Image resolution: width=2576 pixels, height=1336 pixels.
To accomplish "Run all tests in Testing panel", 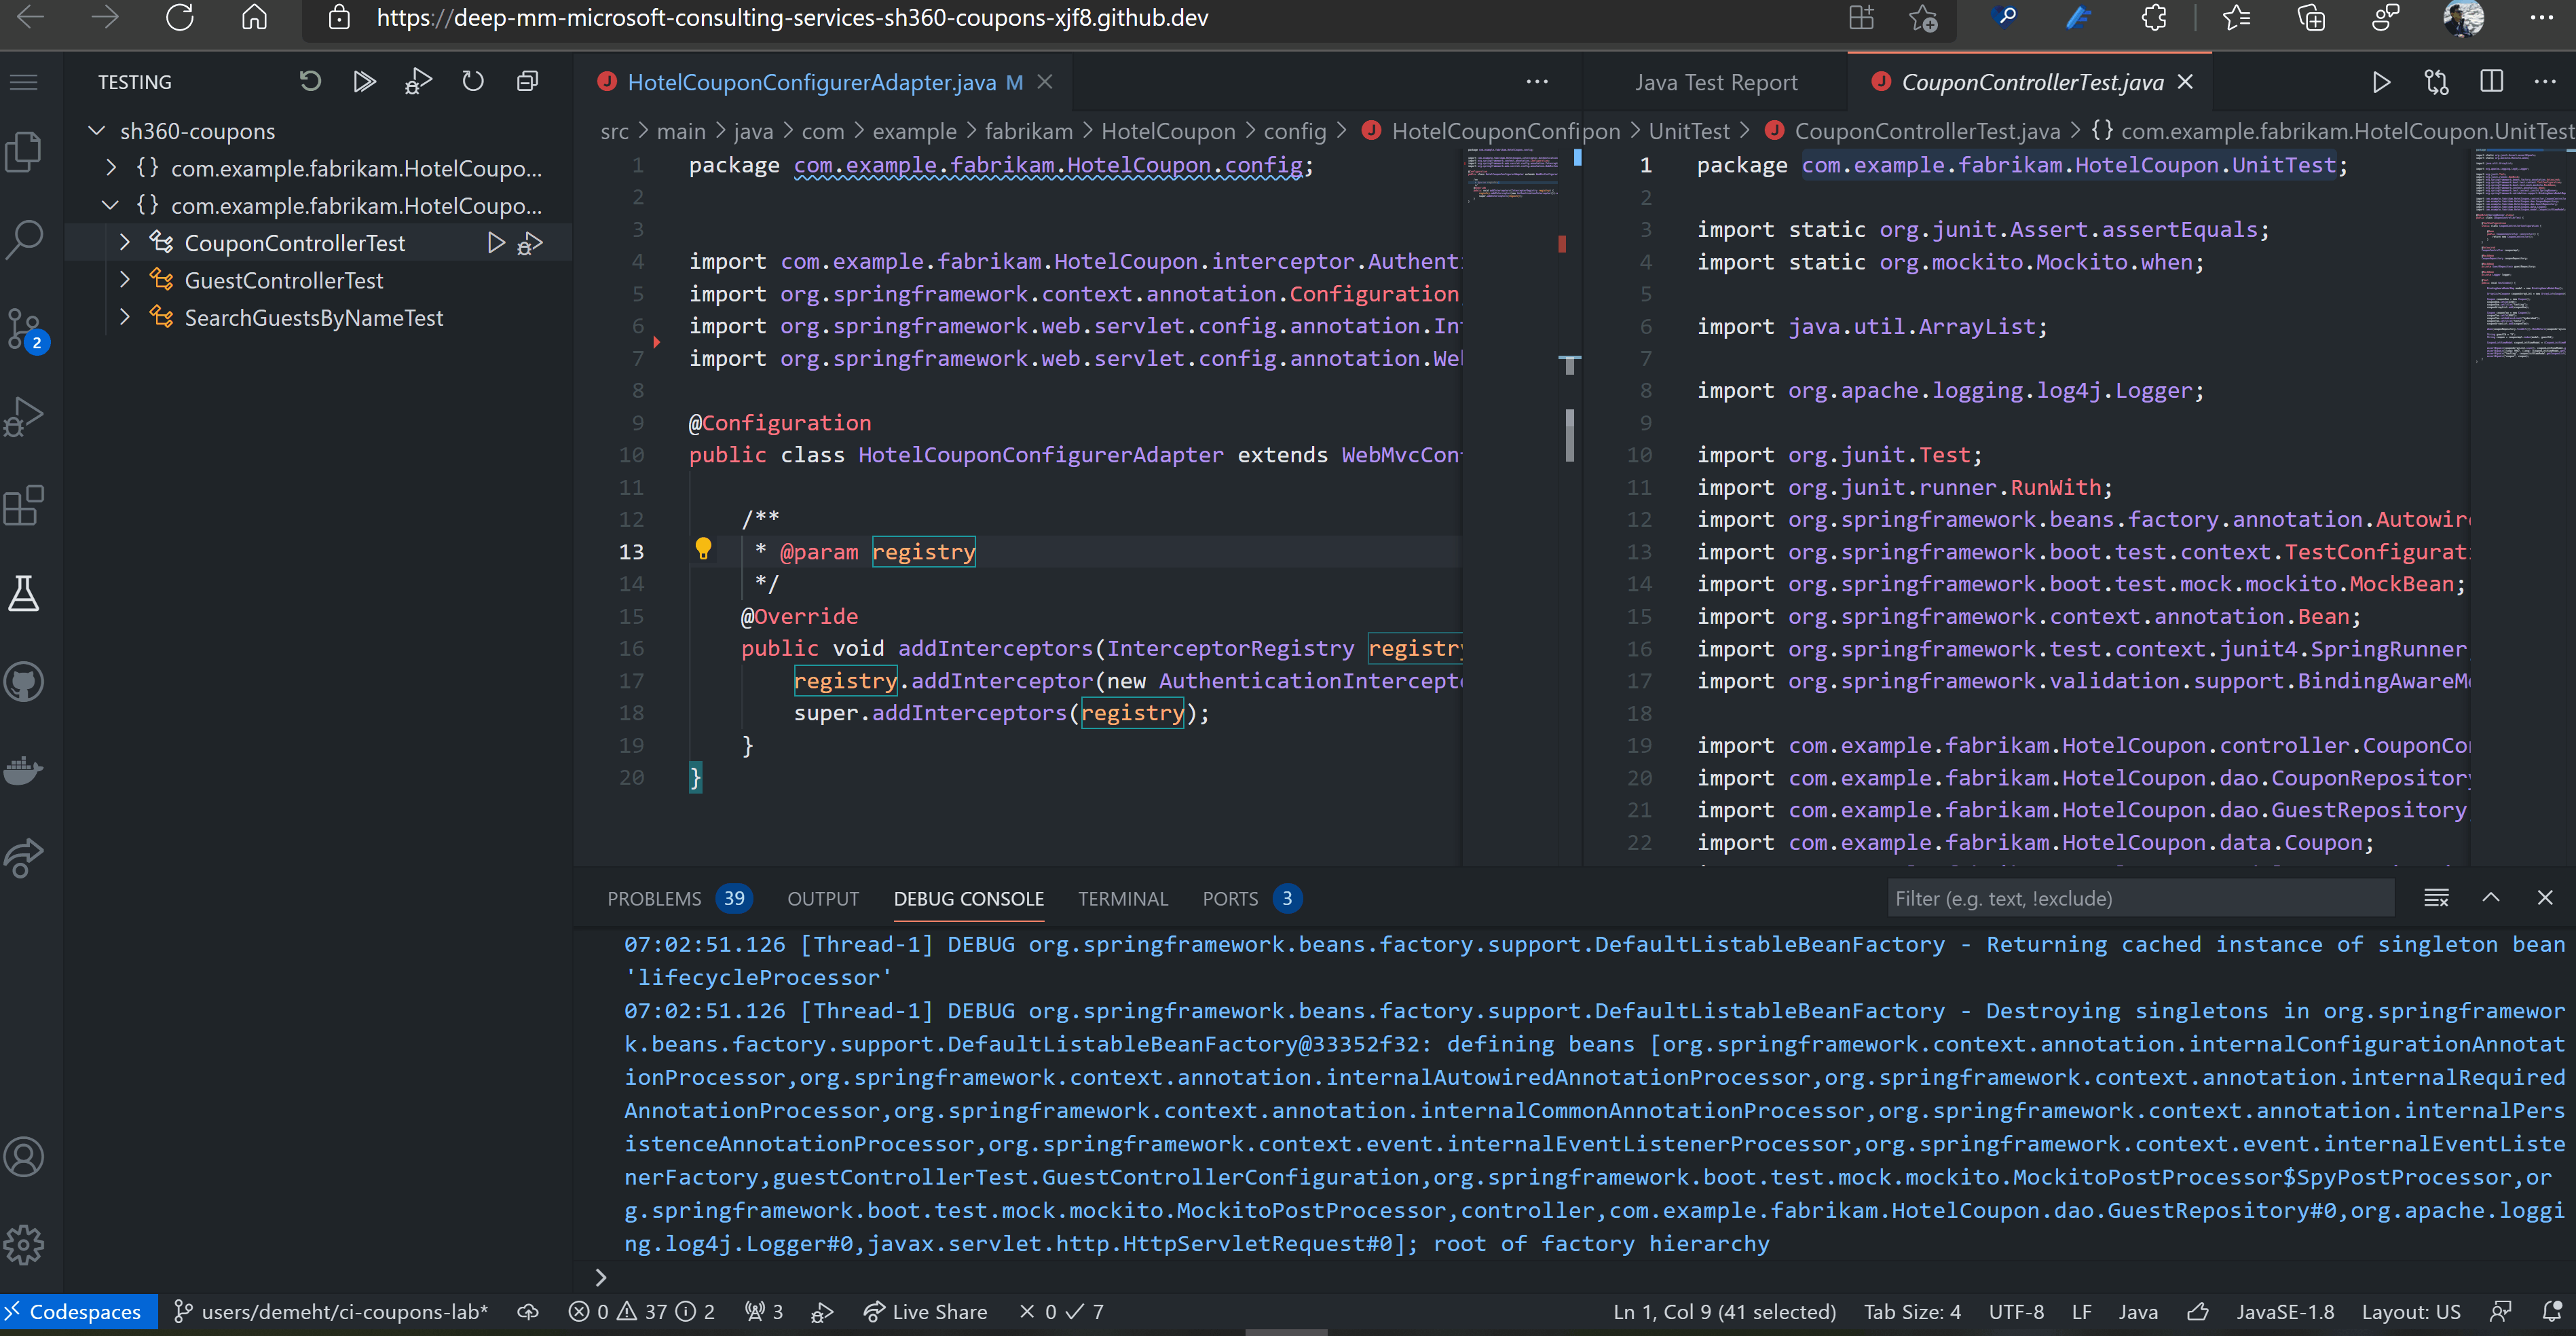I will pos(364,82).
